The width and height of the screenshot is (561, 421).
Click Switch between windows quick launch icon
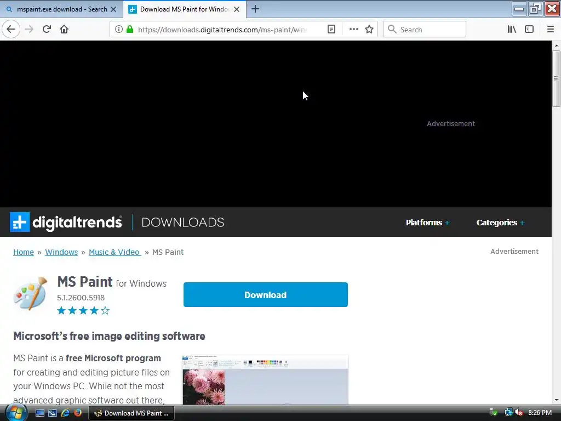tap(53, 413)
